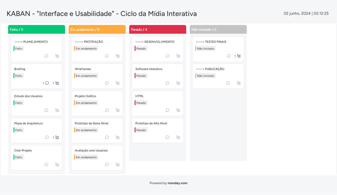The width and height of the screenshot is (337, 195).
Task: Select the Briefing card
Action: point(37,69)
